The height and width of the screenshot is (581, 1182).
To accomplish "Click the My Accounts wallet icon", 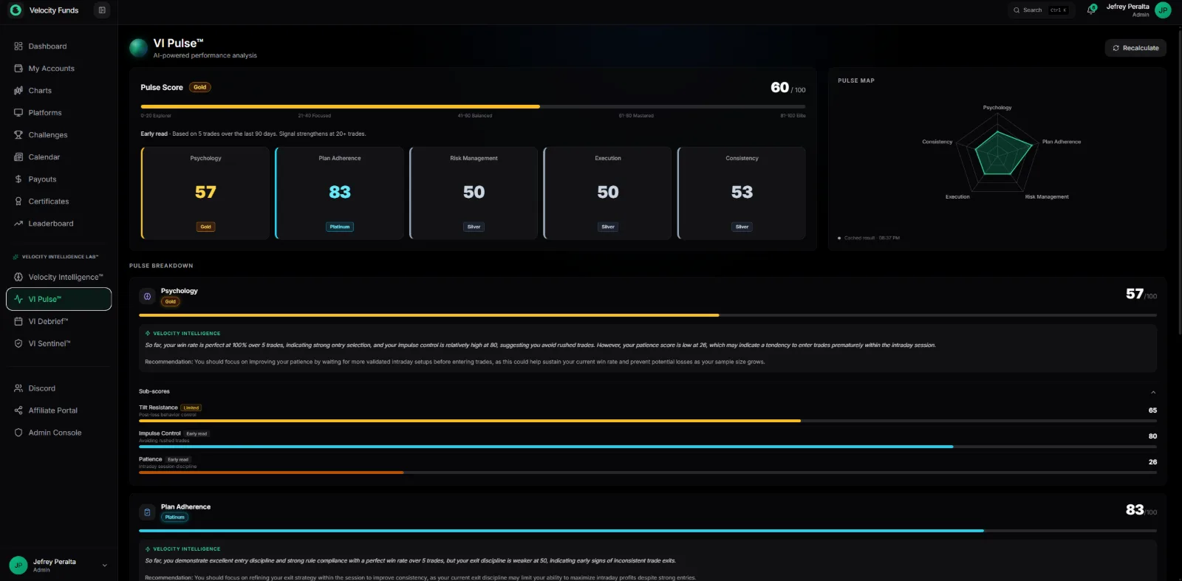I will tap(18, 69).
